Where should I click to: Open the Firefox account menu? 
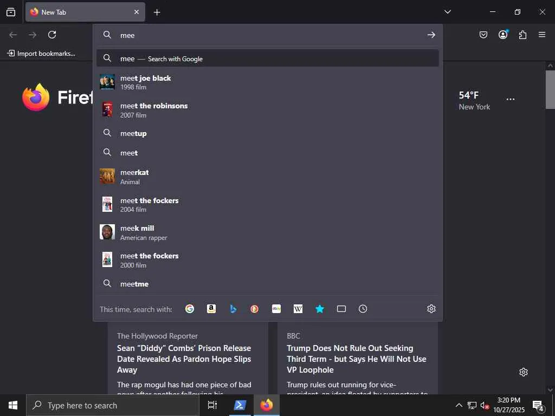[x=503, y=34]
